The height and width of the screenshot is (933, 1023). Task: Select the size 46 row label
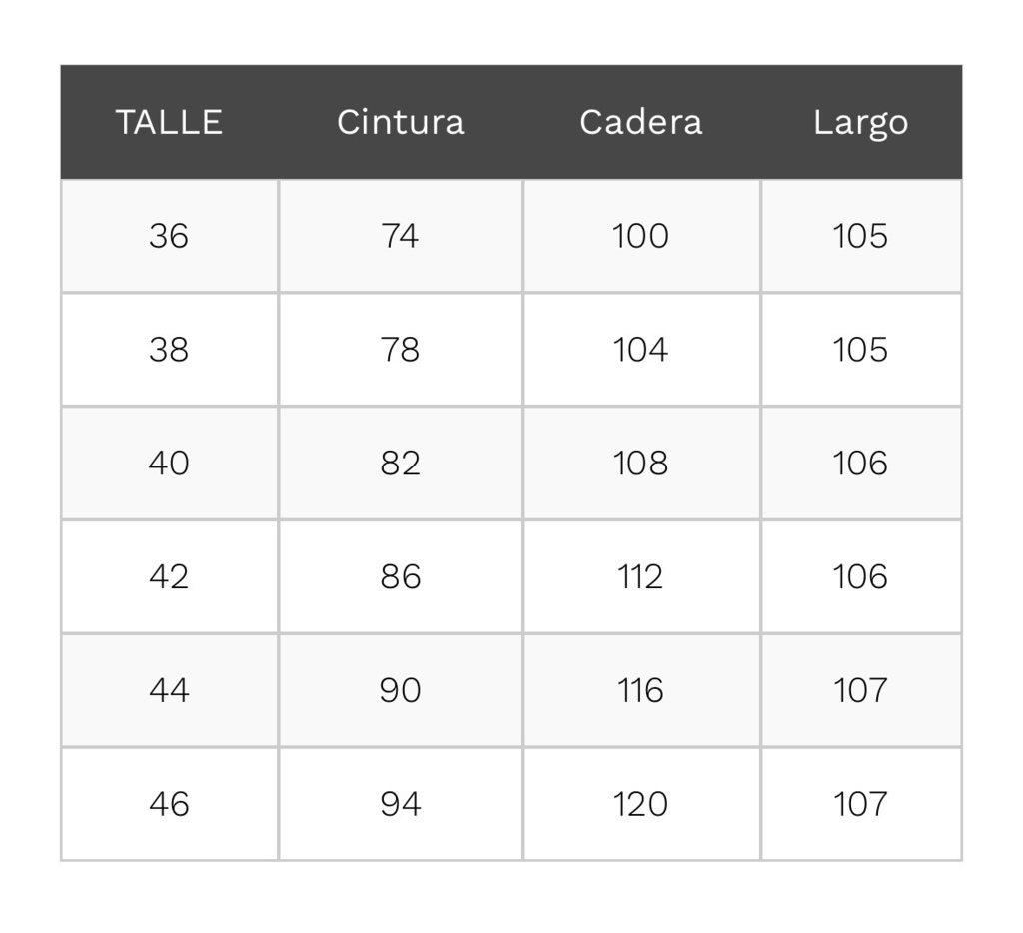pos(169,804)
